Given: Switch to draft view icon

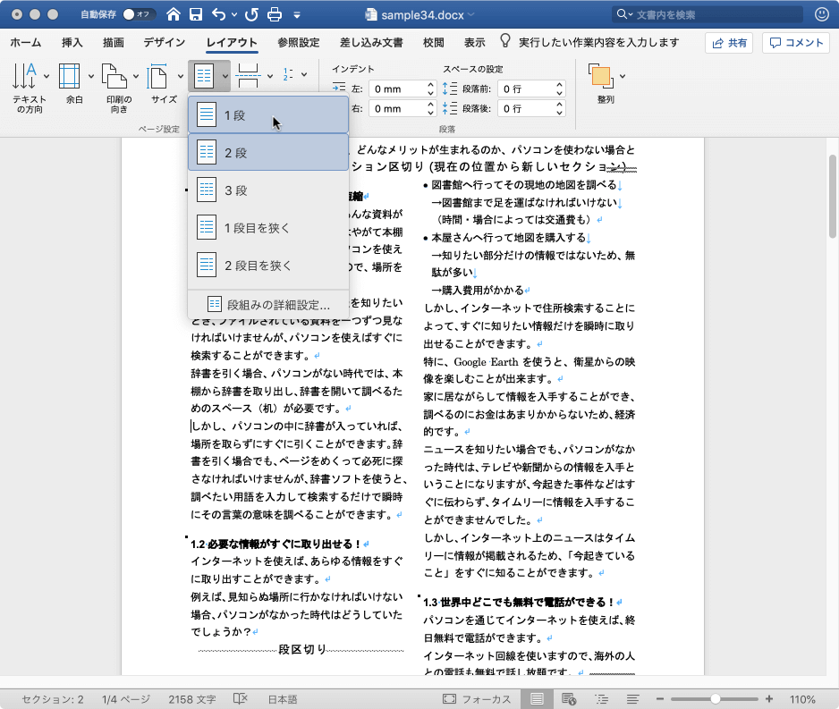Looking at the screenshot, I should [632, 699].
